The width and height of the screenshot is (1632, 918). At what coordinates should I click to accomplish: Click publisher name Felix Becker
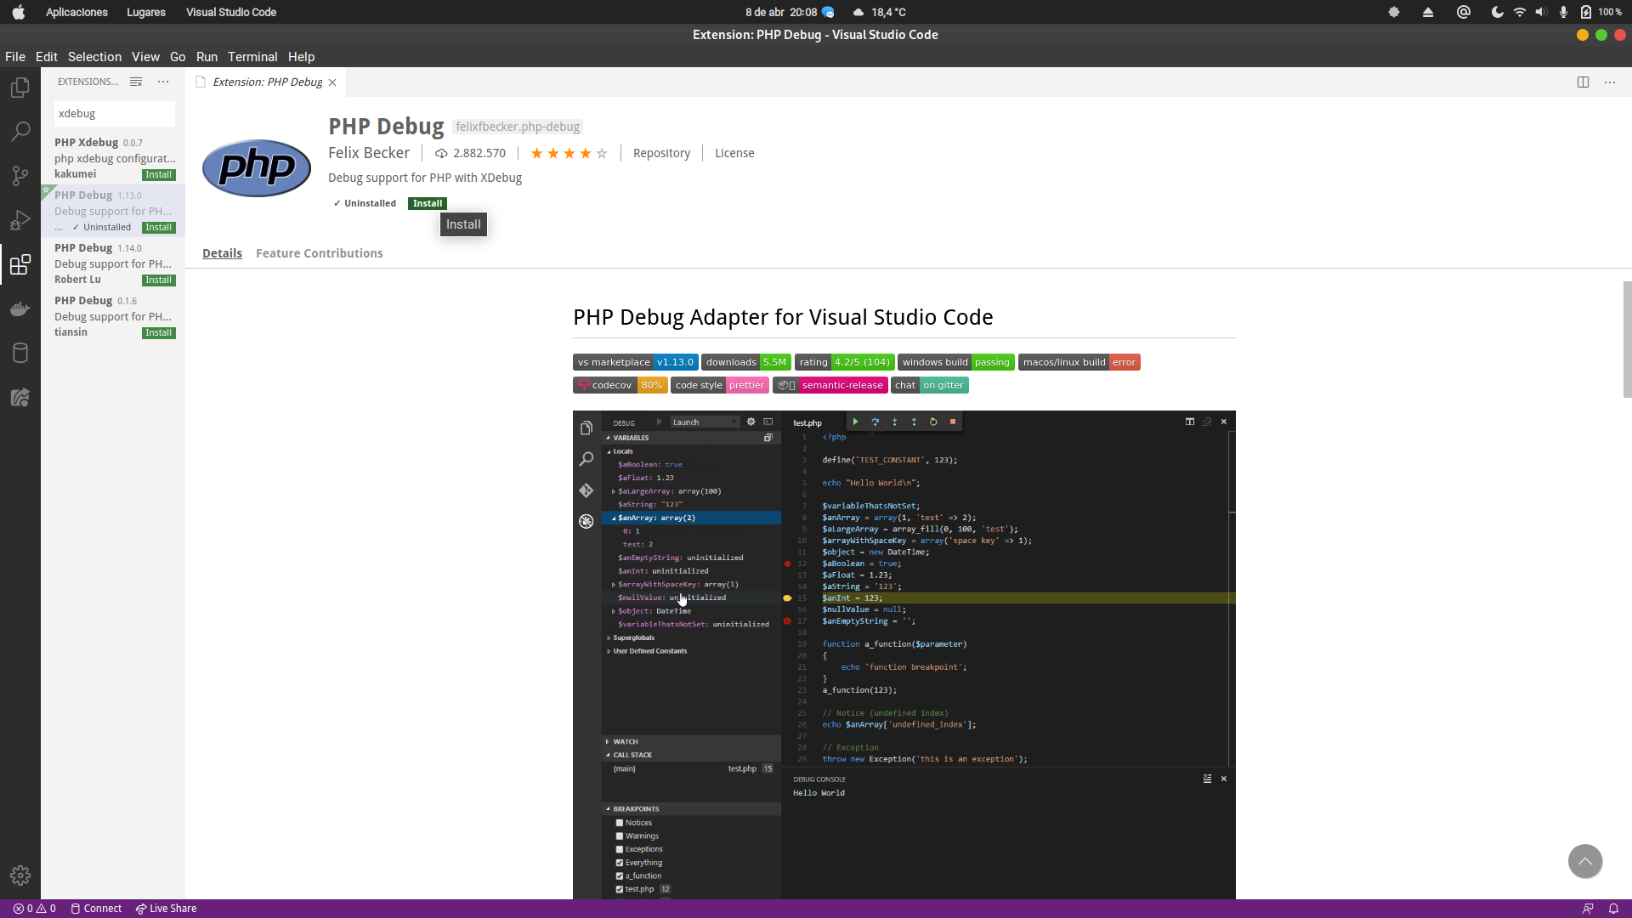[369, 153]
